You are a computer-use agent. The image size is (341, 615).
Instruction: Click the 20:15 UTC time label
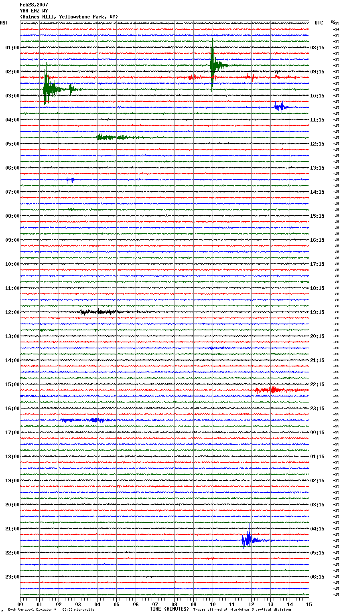coord(317,336)
